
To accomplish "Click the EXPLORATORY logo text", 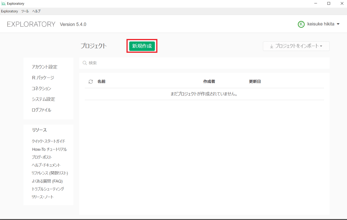I will 31,24.
